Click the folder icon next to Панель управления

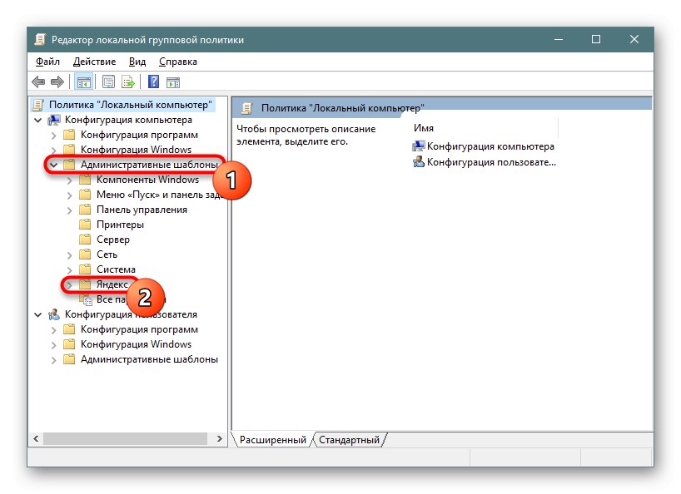tap(85, 210)
